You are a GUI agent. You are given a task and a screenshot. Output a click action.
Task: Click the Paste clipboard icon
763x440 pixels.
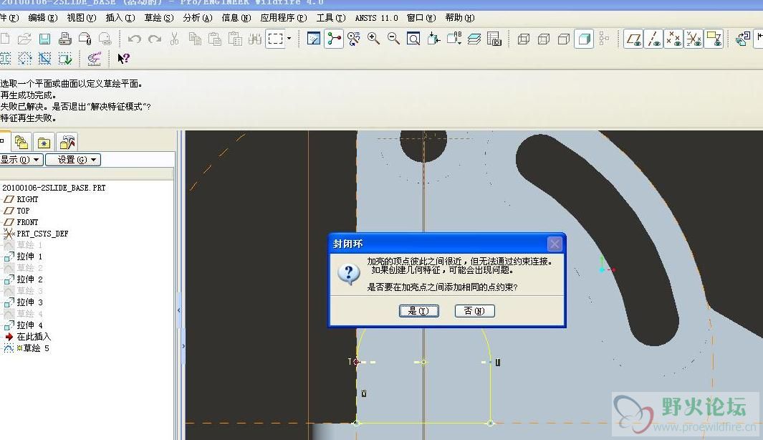point(215,39)
